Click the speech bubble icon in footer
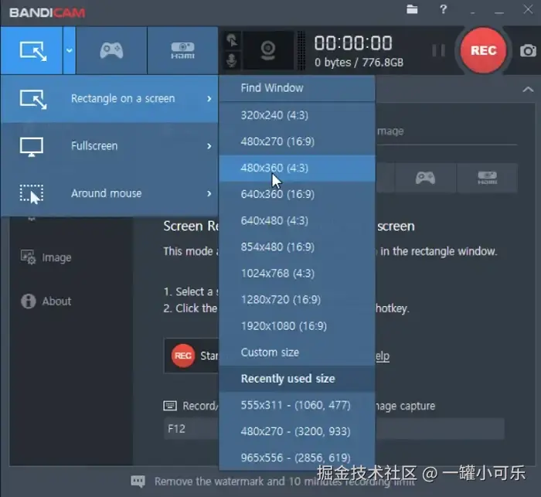 pyautogui.click(x=138, y=481)
